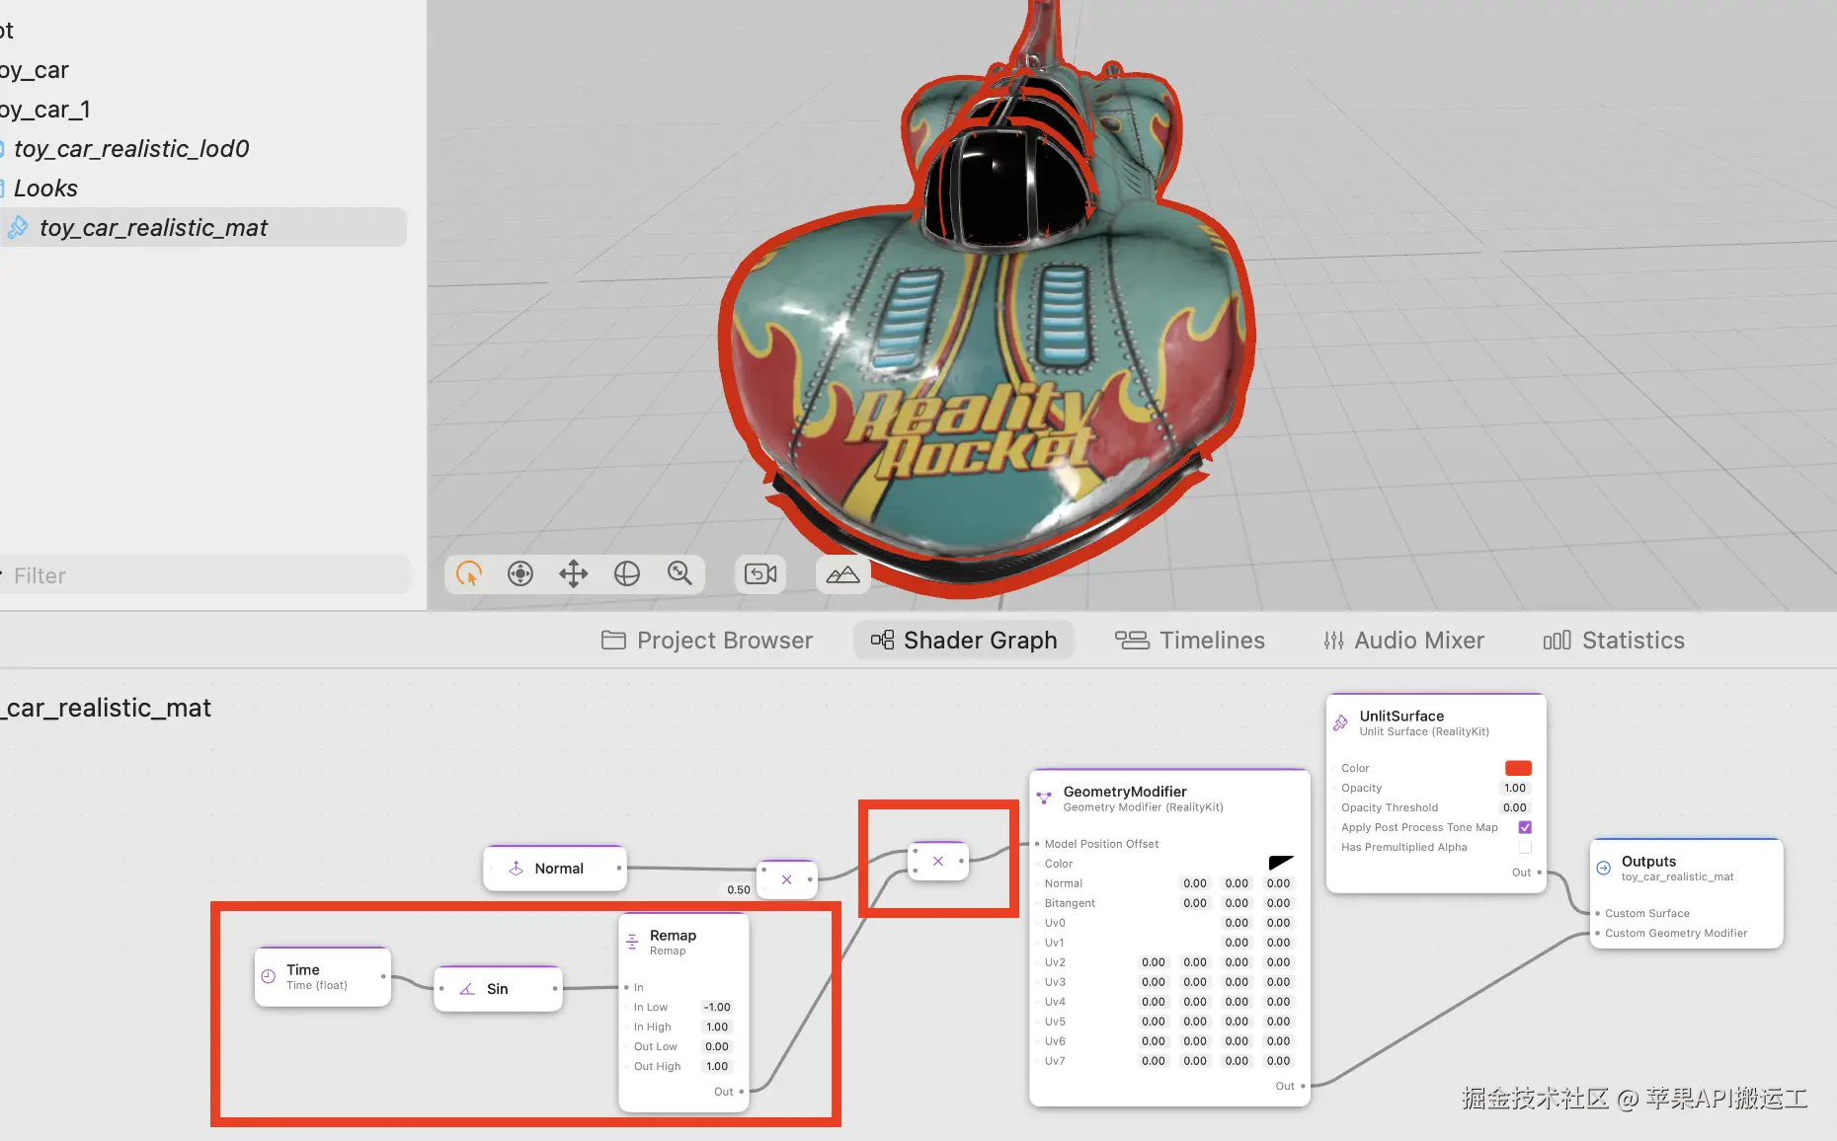This screenshot has width=1837, height=1141.
Task: Click the red Color swatch in UnlitSurface
Action: click(1518, 768)
